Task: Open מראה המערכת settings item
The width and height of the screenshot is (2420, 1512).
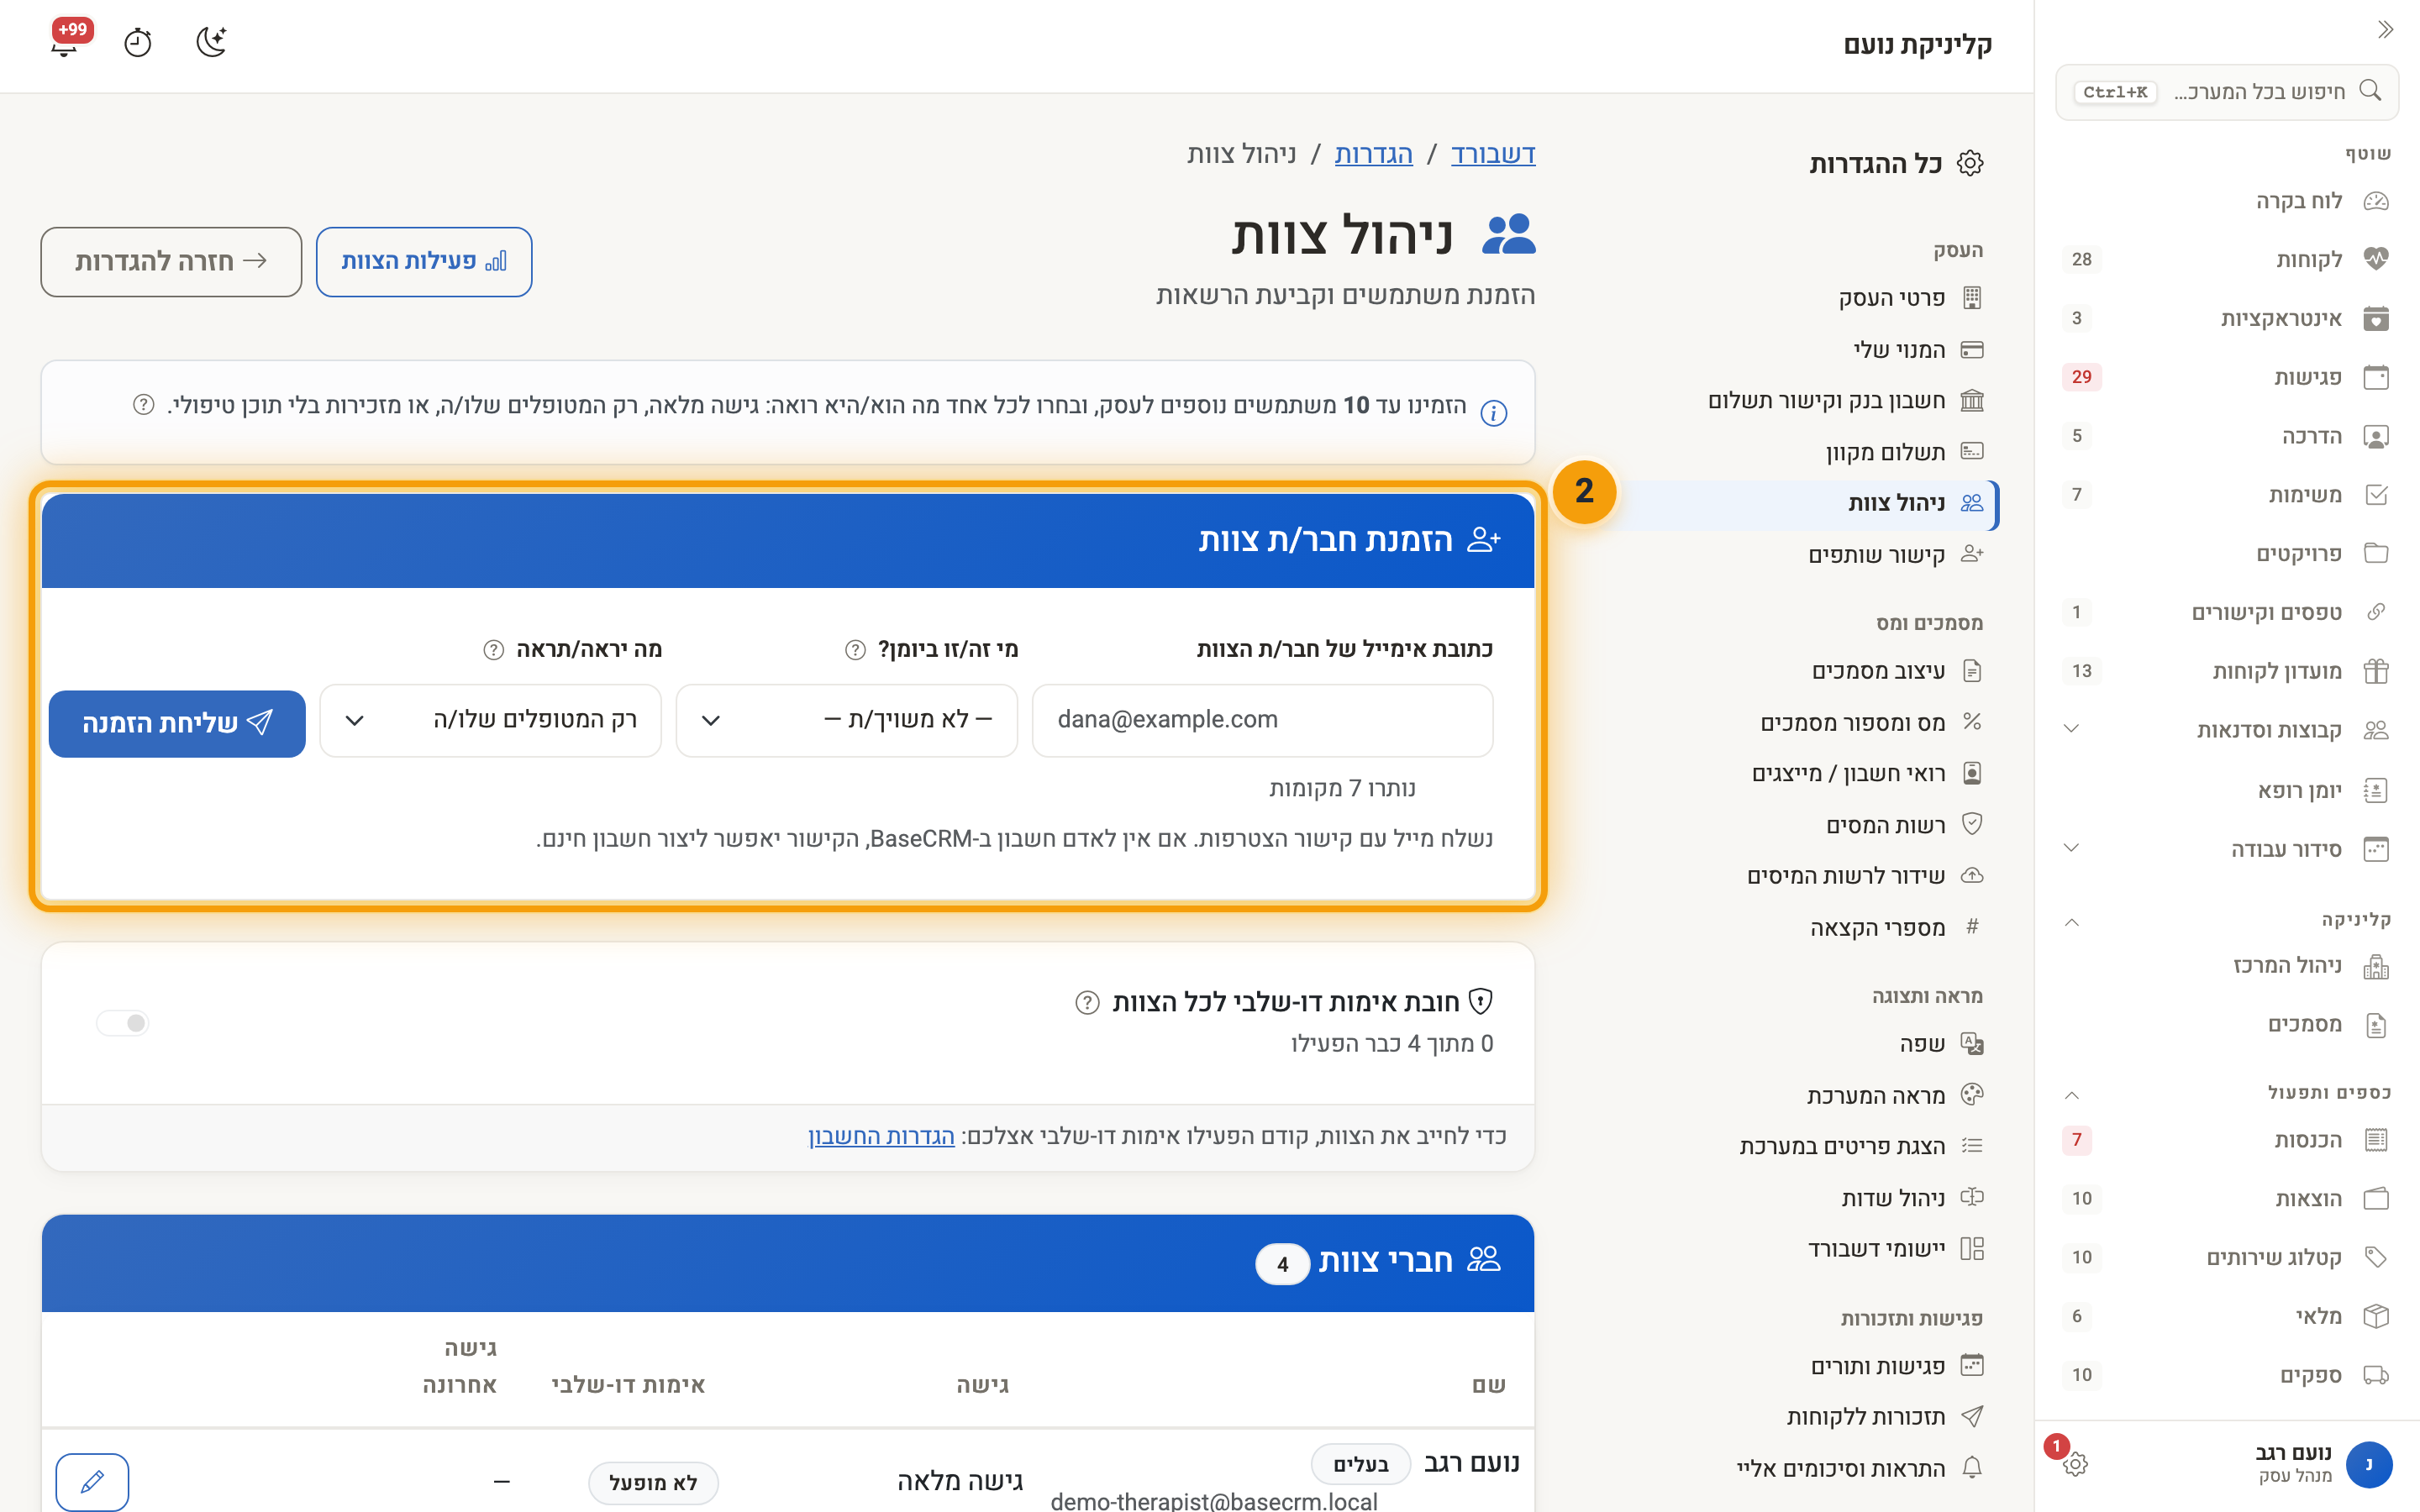Action: click(1894, 1095)
